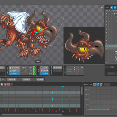Toggle the visibility dot on the highlighted tree row

pos(107,46)
